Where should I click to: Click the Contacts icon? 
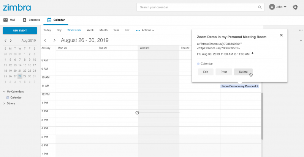(x=24, y=20)
